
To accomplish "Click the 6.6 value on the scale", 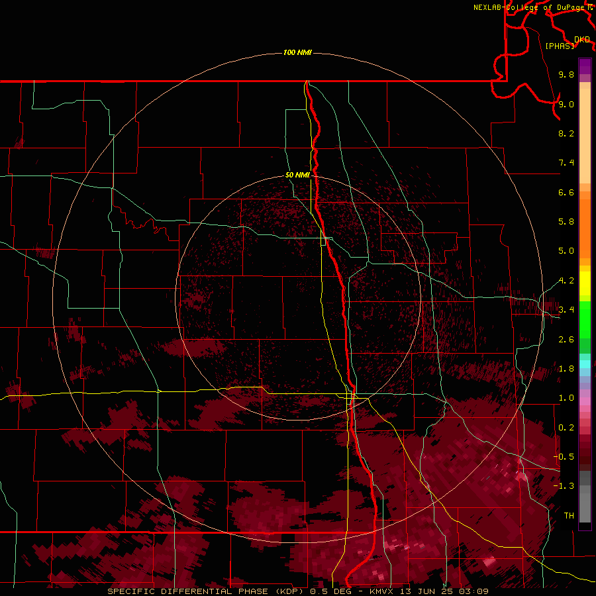I will [566, 192].
